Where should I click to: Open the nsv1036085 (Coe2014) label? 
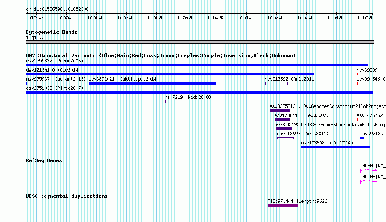pos(327,143)
